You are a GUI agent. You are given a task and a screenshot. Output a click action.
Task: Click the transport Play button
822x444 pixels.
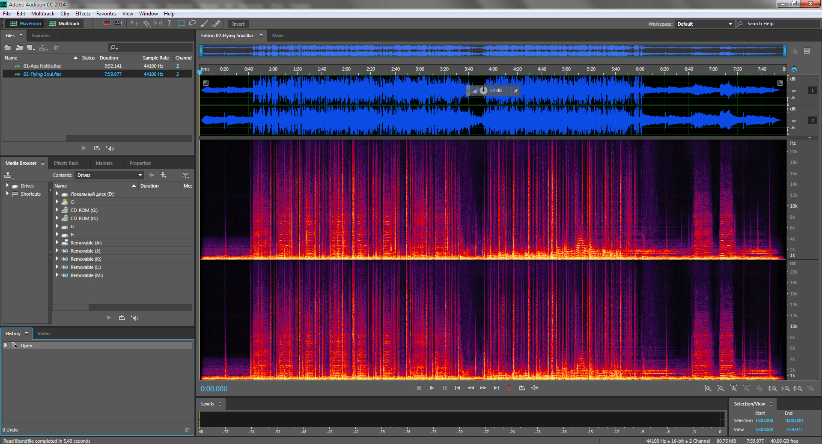coord(432,388)
